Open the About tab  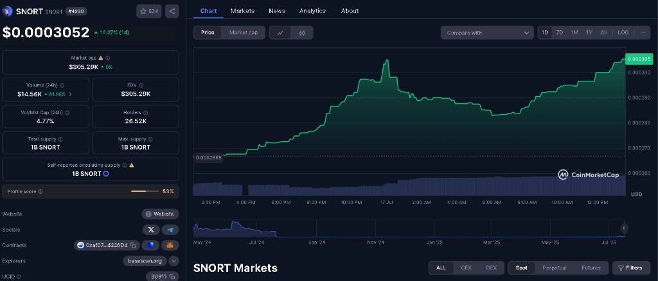pos(350,11)
